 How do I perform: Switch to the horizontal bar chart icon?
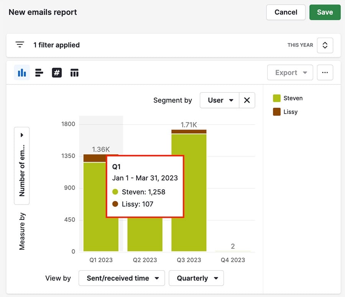pyautogui.click(x=39, y=72)
